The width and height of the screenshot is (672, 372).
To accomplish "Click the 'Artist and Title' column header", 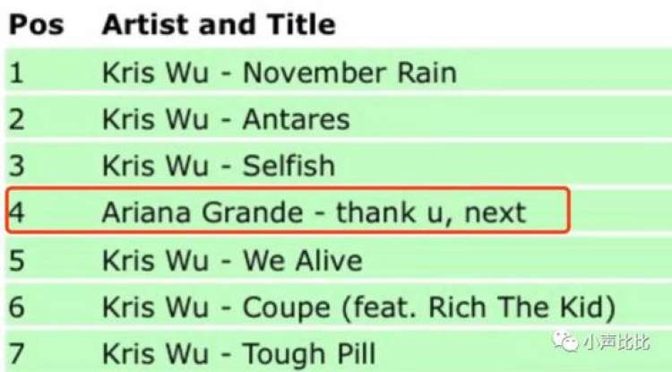I will click(x=219, y=24).
